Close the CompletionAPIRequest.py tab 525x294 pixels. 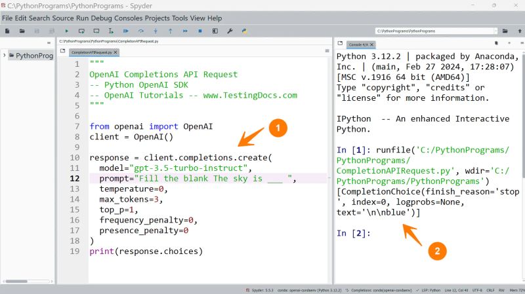[115, 52]
